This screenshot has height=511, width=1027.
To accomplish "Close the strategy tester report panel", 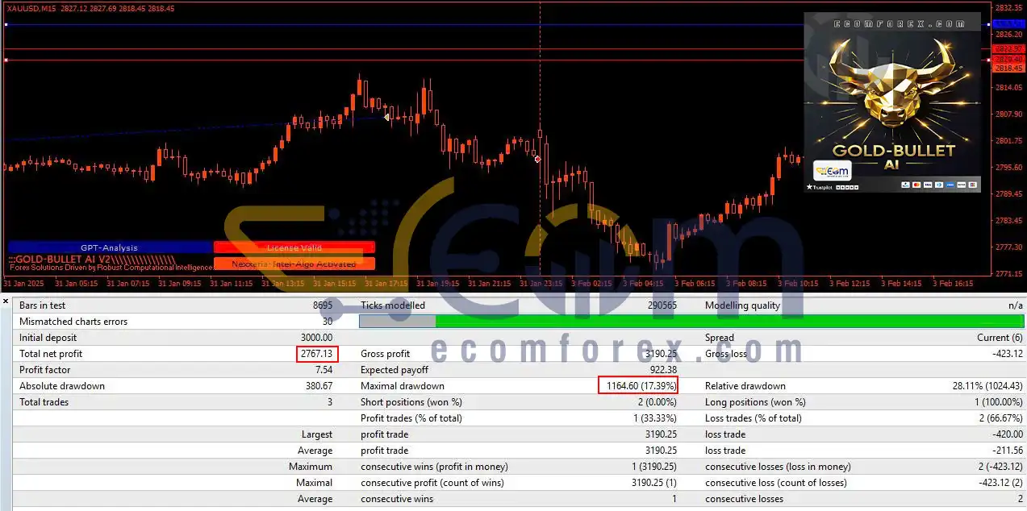I will 6,301.
